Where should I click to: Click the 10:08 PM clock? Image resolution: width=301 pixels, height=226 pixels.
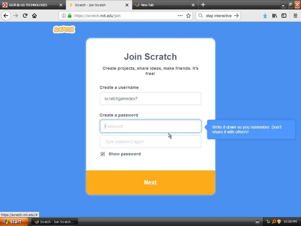(x=290, y=222)
